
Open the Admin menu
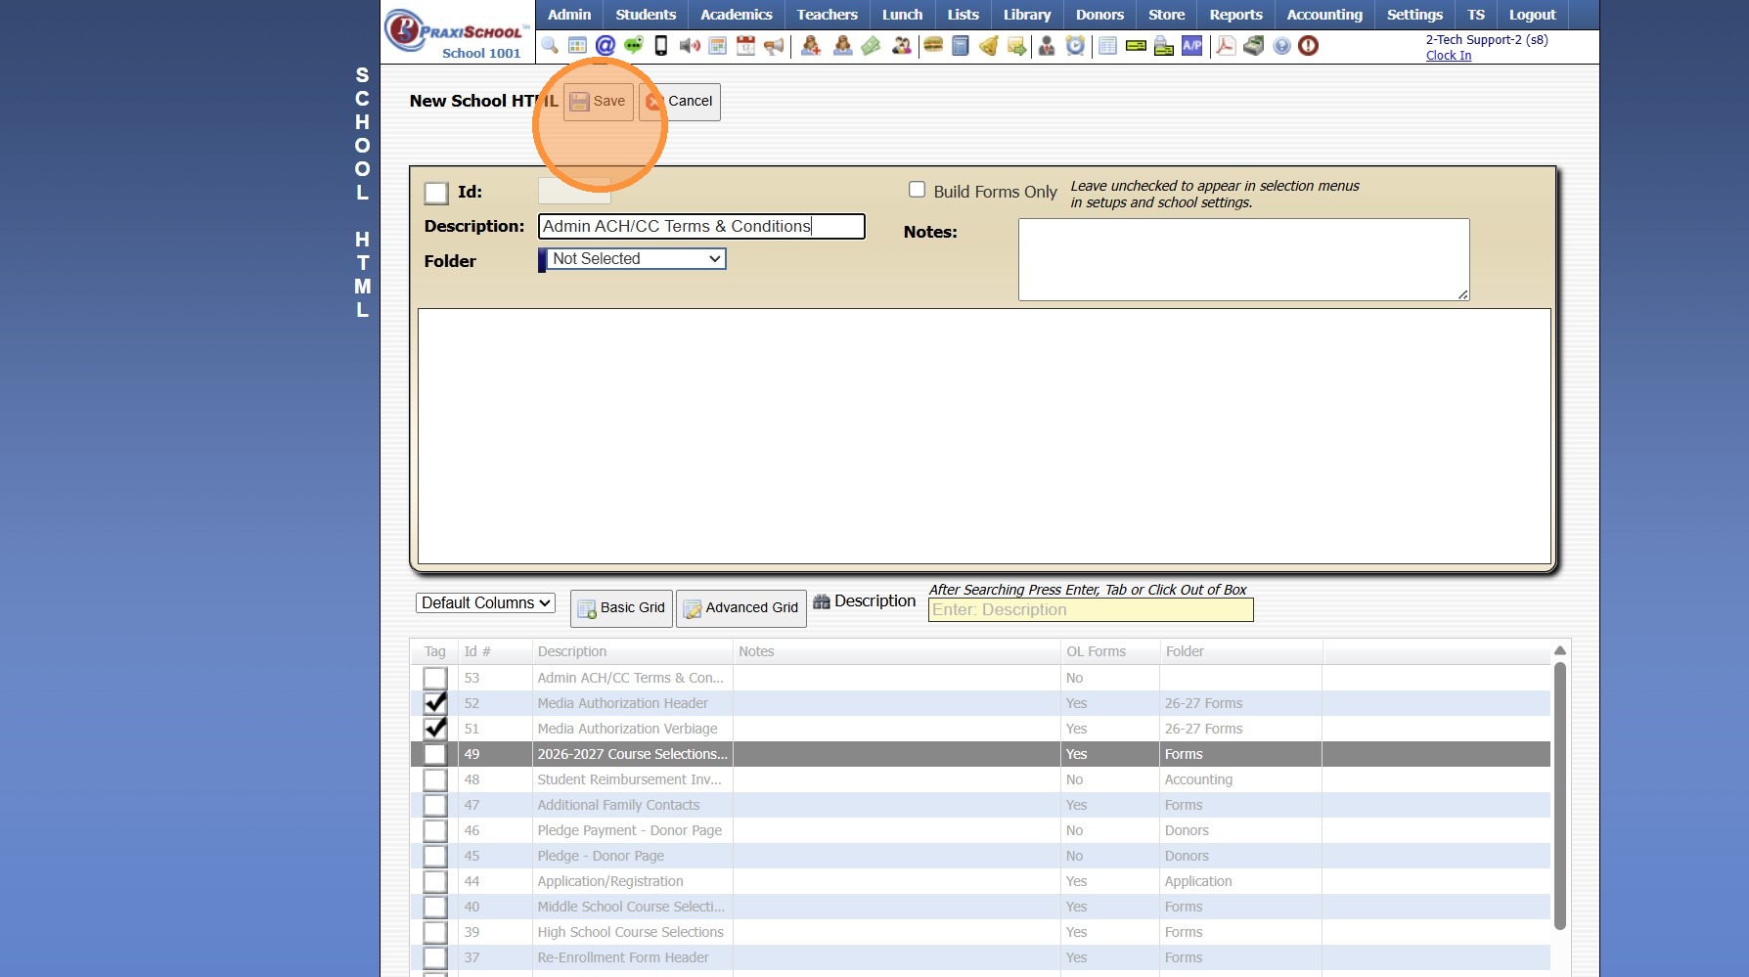coord(569,15)
